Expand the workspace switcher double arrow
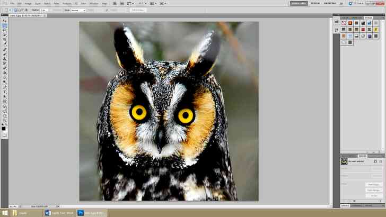 341,4
